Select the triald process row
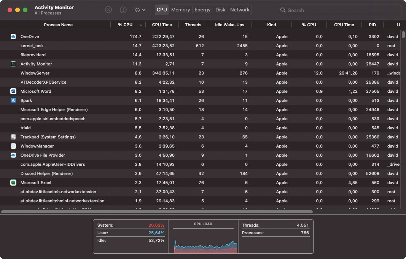 (201, 128)
